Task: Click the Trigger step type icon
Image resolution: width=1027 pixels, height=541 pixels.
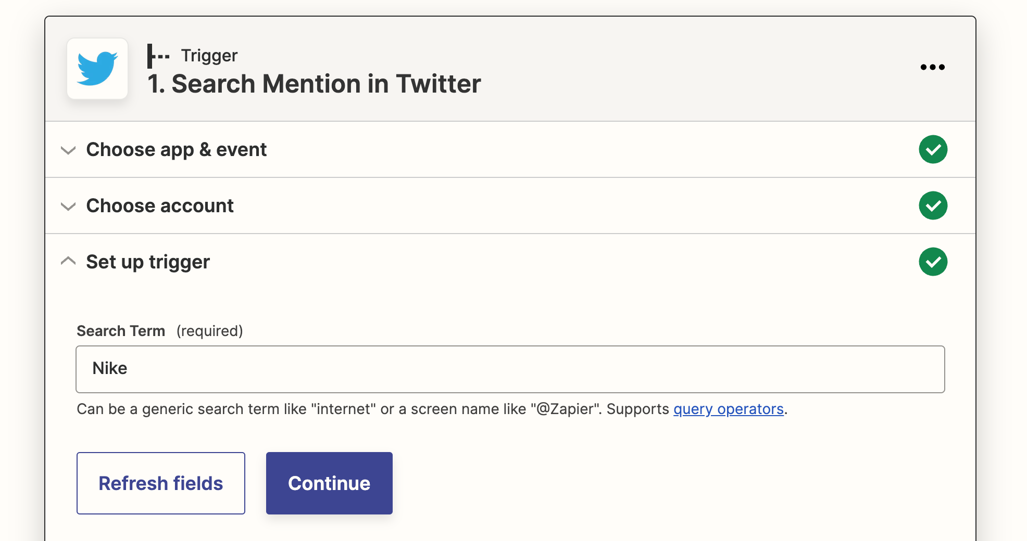Action: (x=158, y=56)
